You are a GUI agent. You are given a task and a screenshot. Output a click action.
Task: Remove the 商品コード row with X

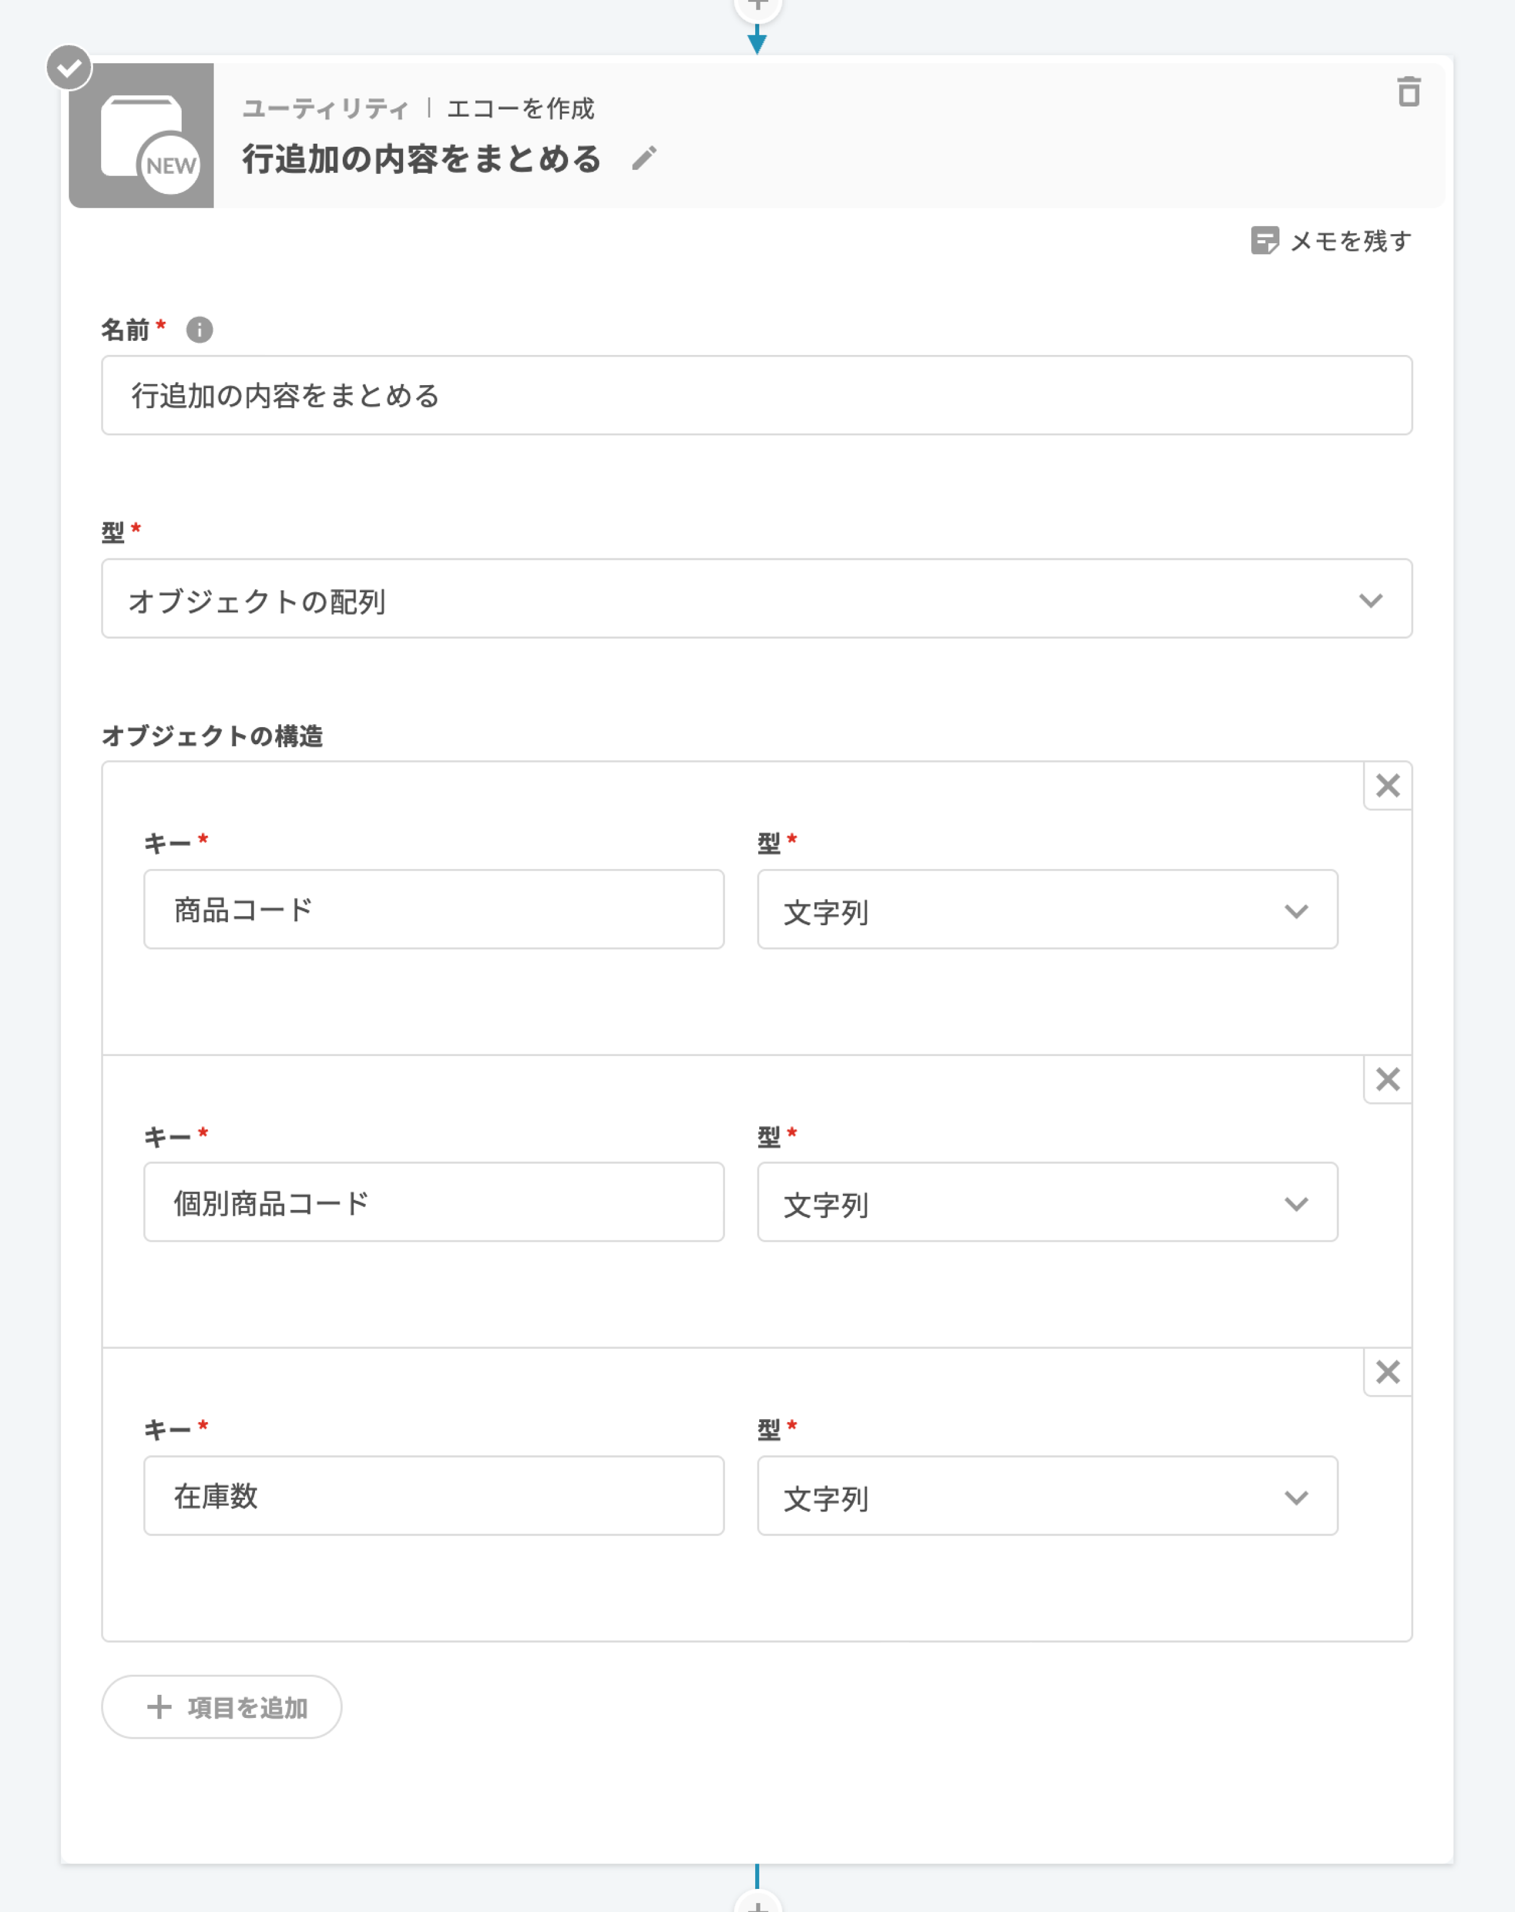1387,786
